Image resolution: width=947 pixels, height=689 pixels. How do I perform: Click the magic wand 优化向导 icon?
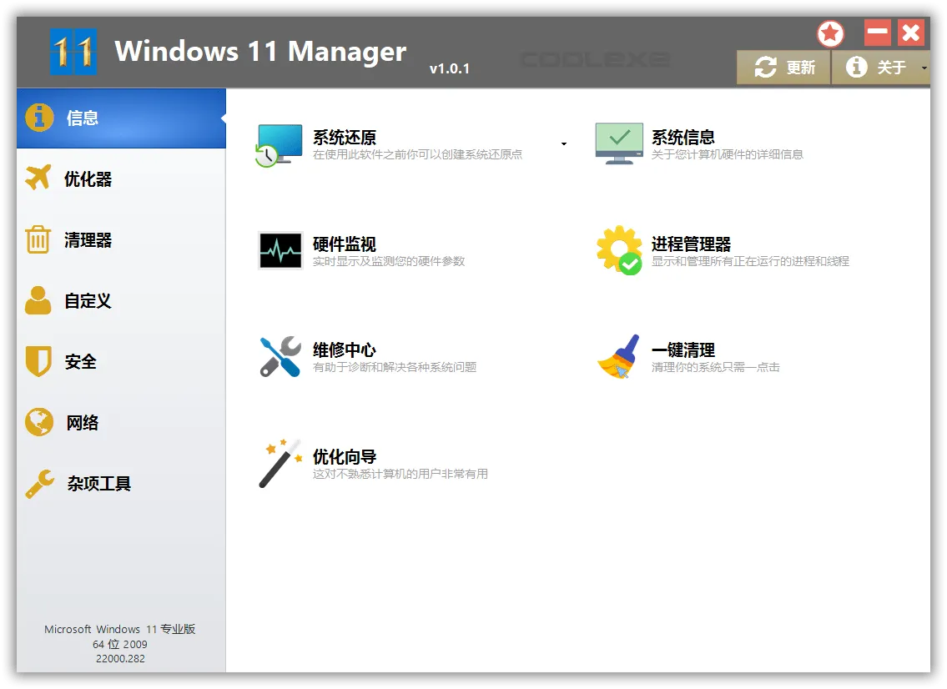tap(280, 464)
